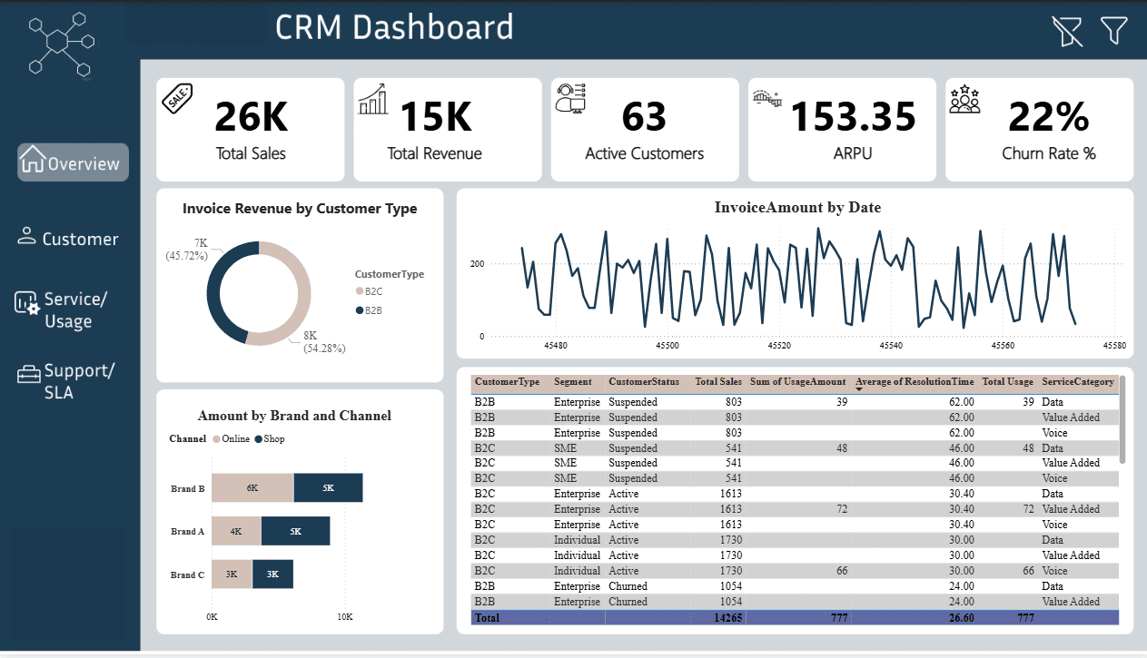Select B2B in the CustomerType legend
The height and width of the screenshot is (658, 1147).
pos(369,310)
